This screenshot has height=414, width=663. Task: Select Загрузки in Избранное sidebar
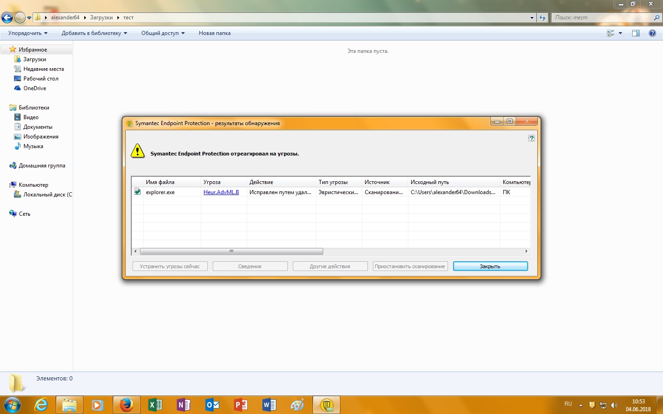point(35,59)
